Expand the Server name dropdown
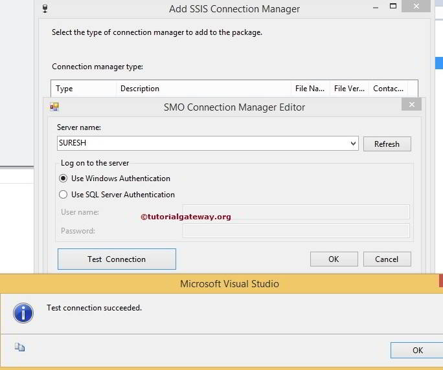This screenshot has height=370, width=443. click(353, 144)
